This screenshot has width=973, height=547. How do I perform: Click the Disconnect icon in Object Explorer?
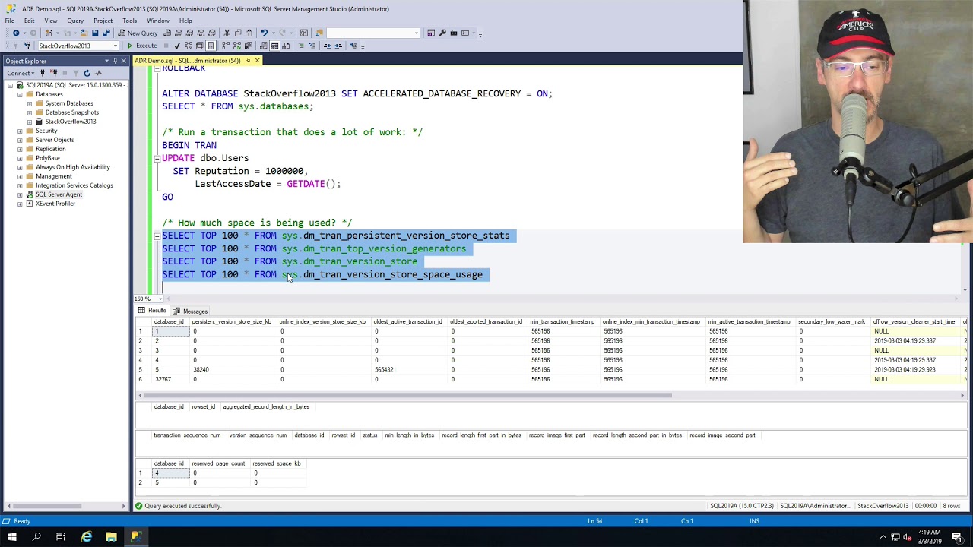[53, 73]
